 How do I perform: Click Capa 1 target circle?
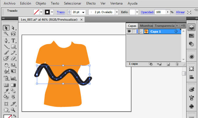coord(176,31)
